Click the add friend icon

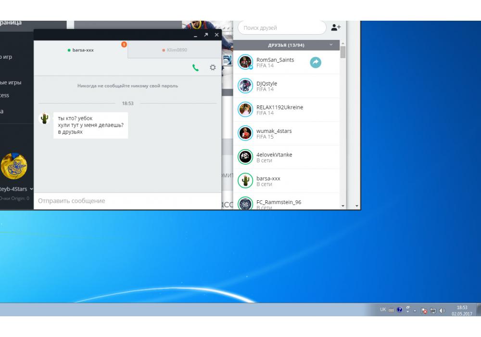pyautogui.click(x=336, y=28)
